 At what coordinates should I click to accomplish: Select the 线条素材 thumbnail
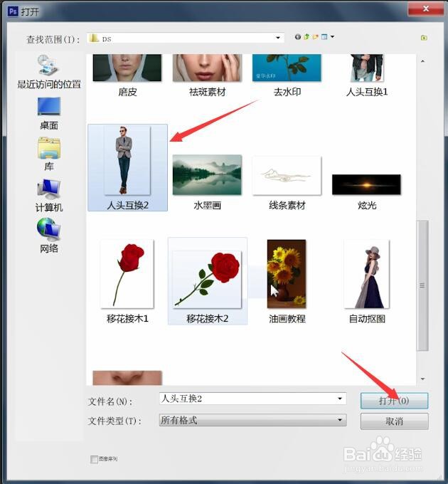pos(287,176)
